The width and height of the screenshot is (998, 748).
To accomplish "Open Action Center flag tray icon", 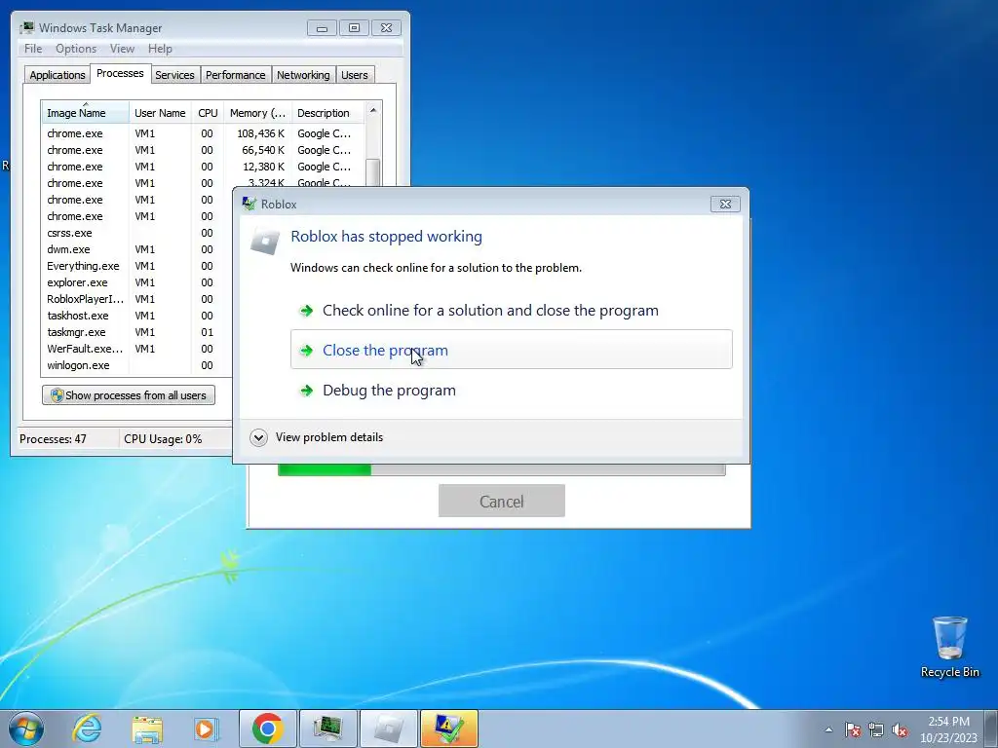I will tap(853, 729).
